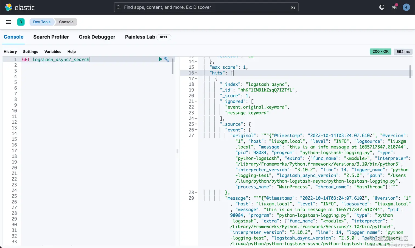Click the "_id" value line
415x248 pixels.
[x=258, y=90]
